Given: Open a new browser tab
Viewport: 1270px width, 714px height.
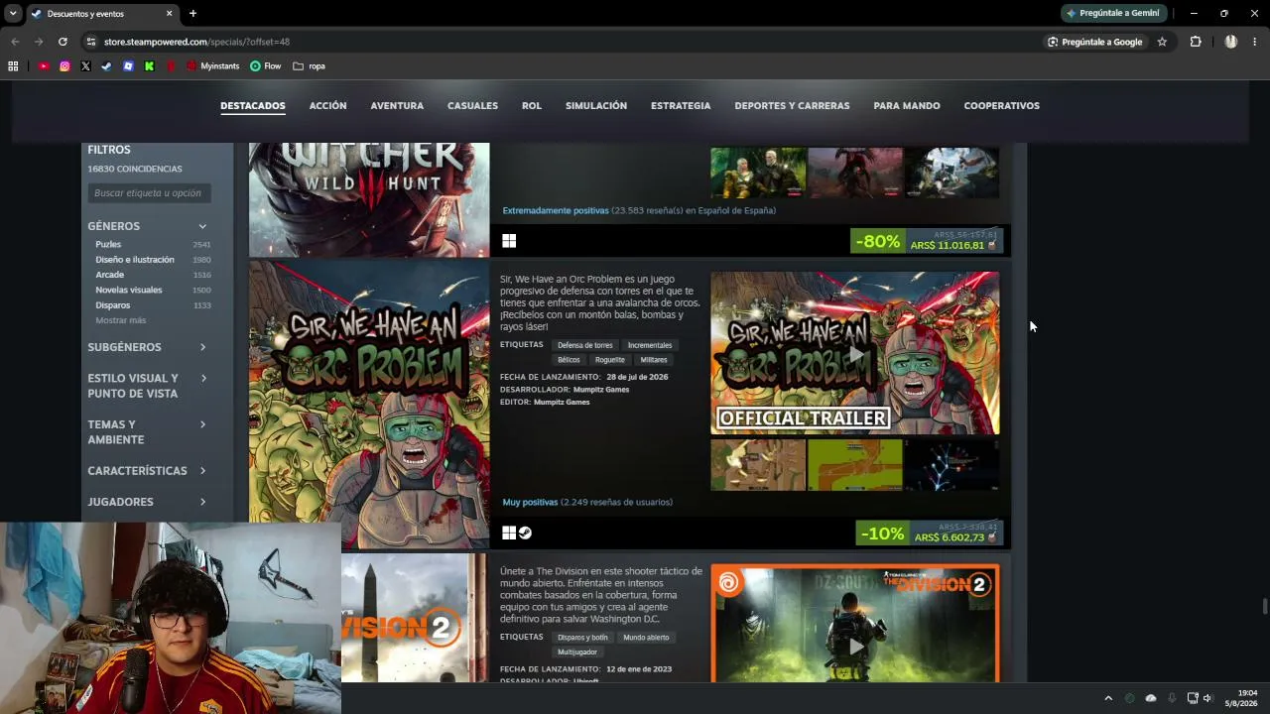Looking at the screenshot, I should [192, 14].
